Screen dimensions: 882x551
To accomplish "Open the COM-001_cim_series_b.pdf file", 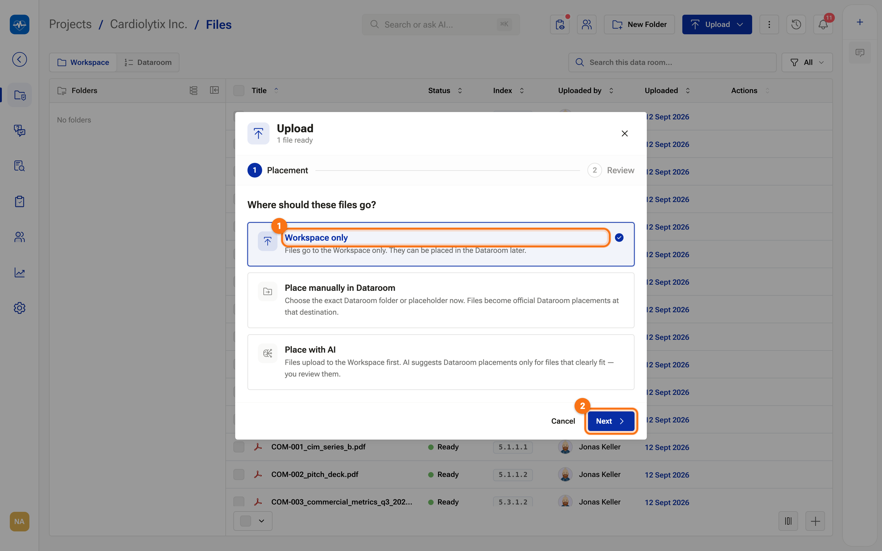I will [318, 447].
